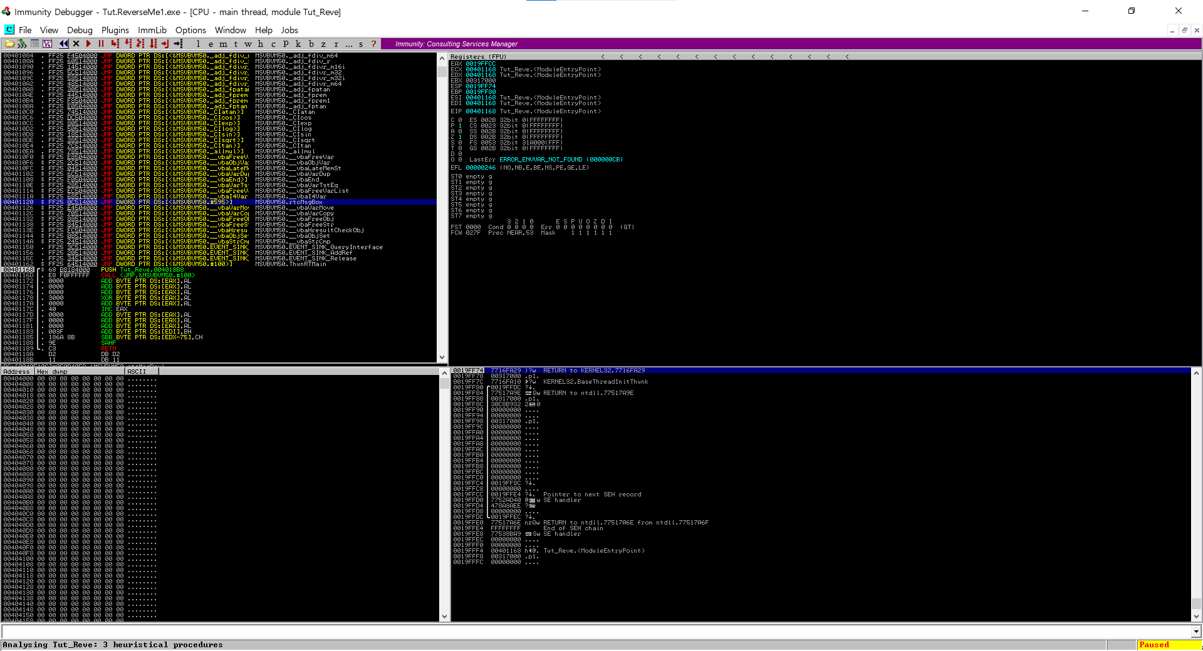
Task: Click the Attach to process icon
Action: 22,44
